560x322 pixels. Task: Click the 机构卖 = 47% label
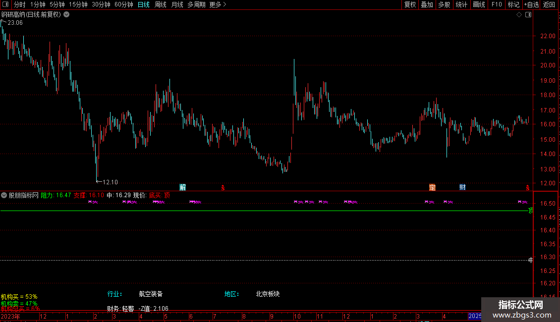19,304
